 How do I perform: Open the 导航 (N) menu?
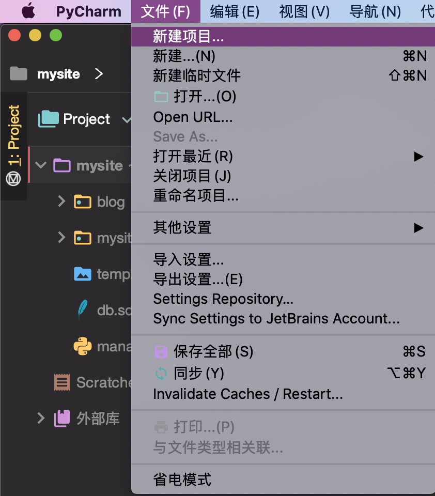click(375, 11)
